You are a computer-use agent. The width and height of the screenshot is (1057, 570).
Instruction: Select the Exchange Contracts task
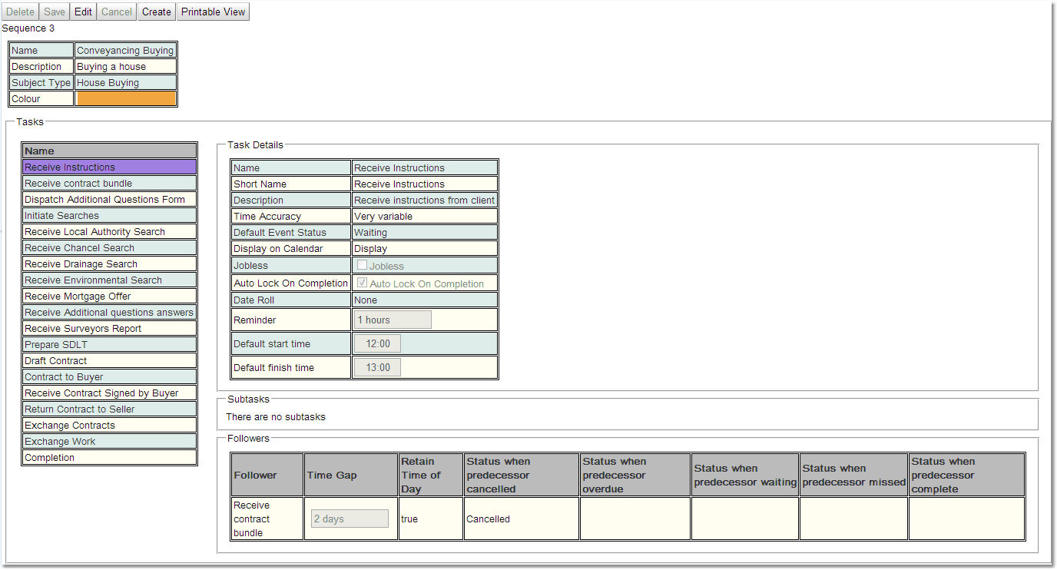click(109, 426)
